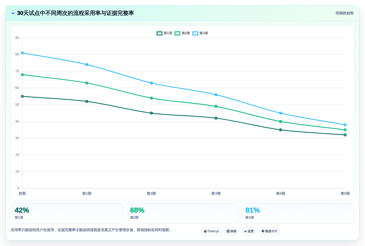365x246 pixels.
Task: Click 第1周 data point at 首期
Action: coord(22,96)
